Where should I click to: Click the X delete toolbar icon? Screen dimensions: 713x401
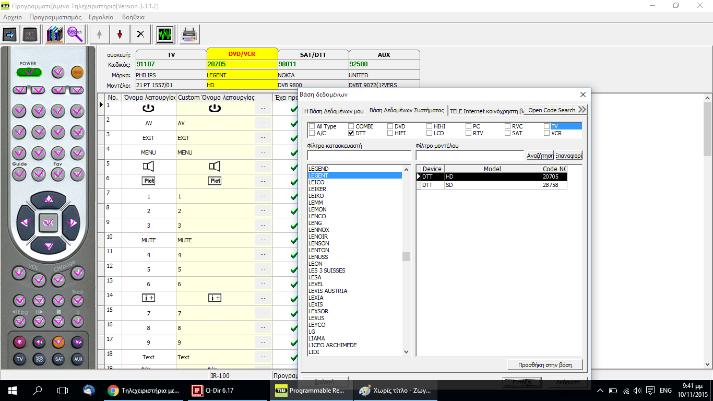point(140,34)
